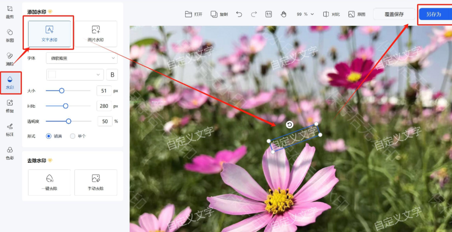Screen dimensions: 452x232
Task: Click the 对比 compare button
Action: pyautogui.click(x=331, y=14)
